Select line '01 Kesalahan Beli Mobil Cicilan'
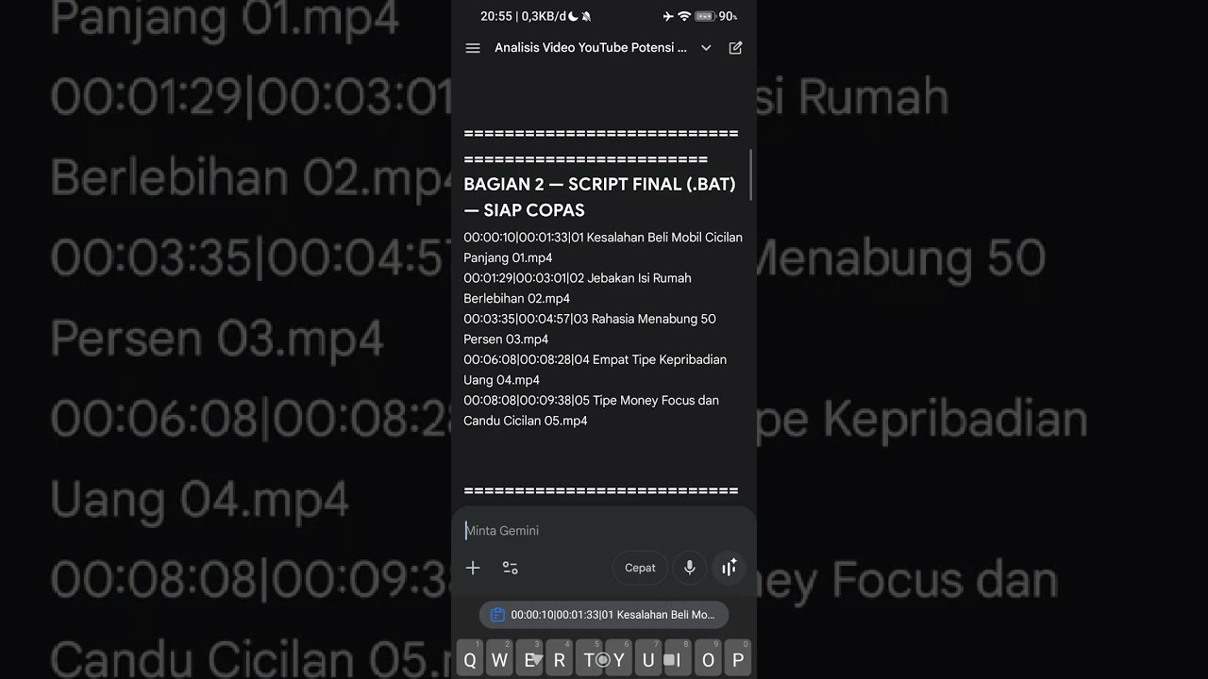 click(657, 238)
